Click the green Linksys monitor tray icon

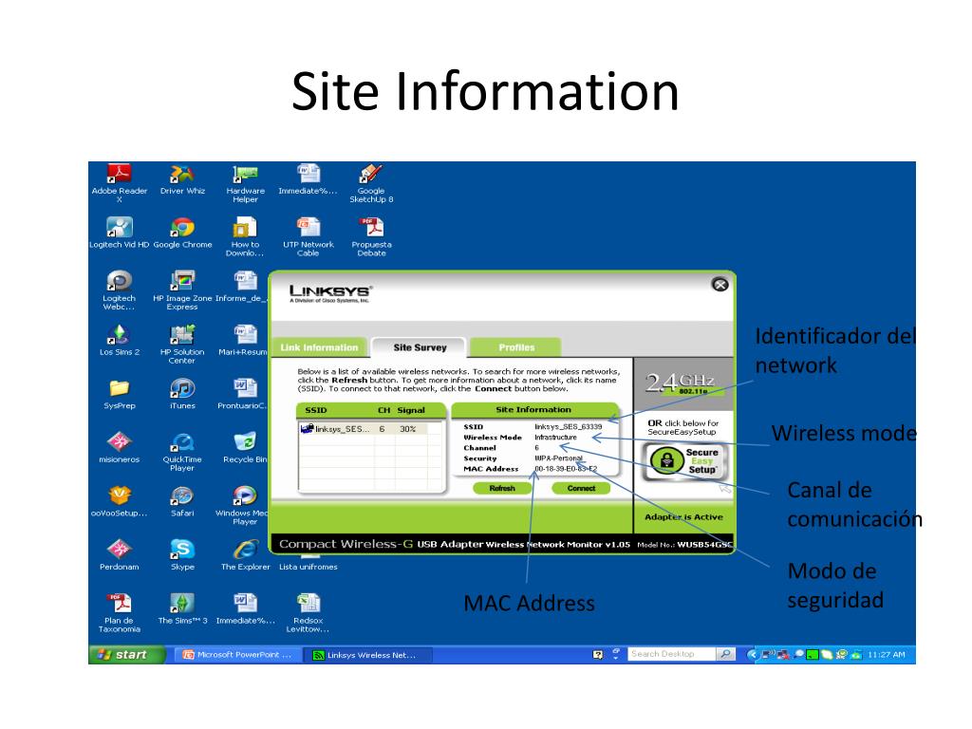click(813, 655)
